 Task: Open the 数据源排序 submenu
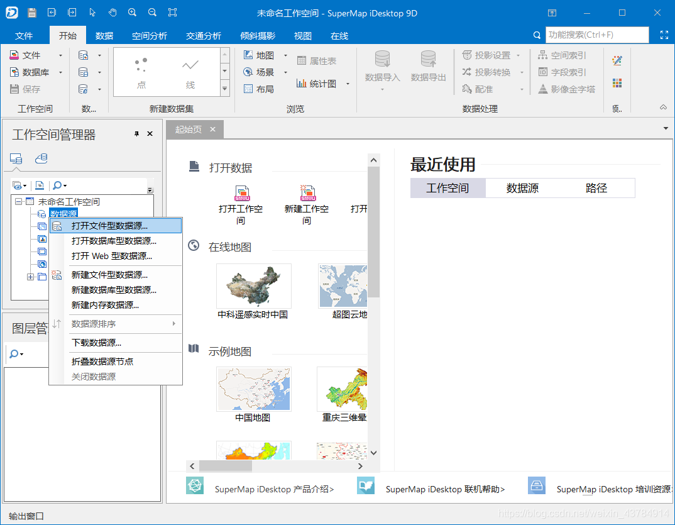pos(116,324)
